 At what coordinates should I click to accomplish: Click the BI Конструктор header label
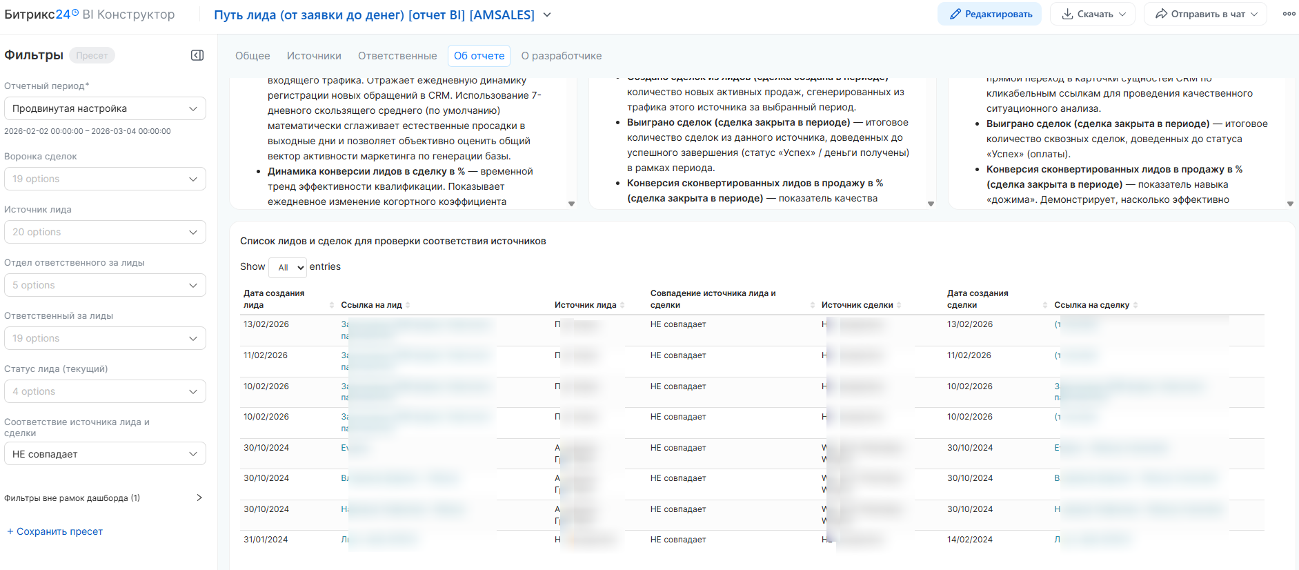point(128,14)
